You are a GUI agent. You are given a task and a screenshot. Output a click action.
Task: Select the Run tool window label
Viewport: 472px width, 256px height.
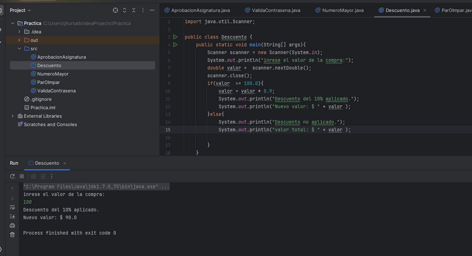coord(14,163)
